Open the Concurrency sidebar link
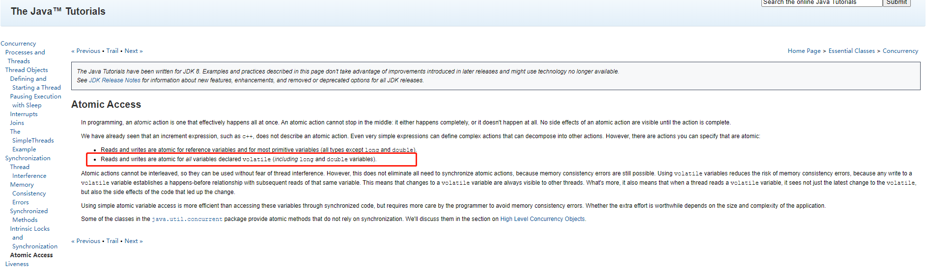 [x=18, y=44]
